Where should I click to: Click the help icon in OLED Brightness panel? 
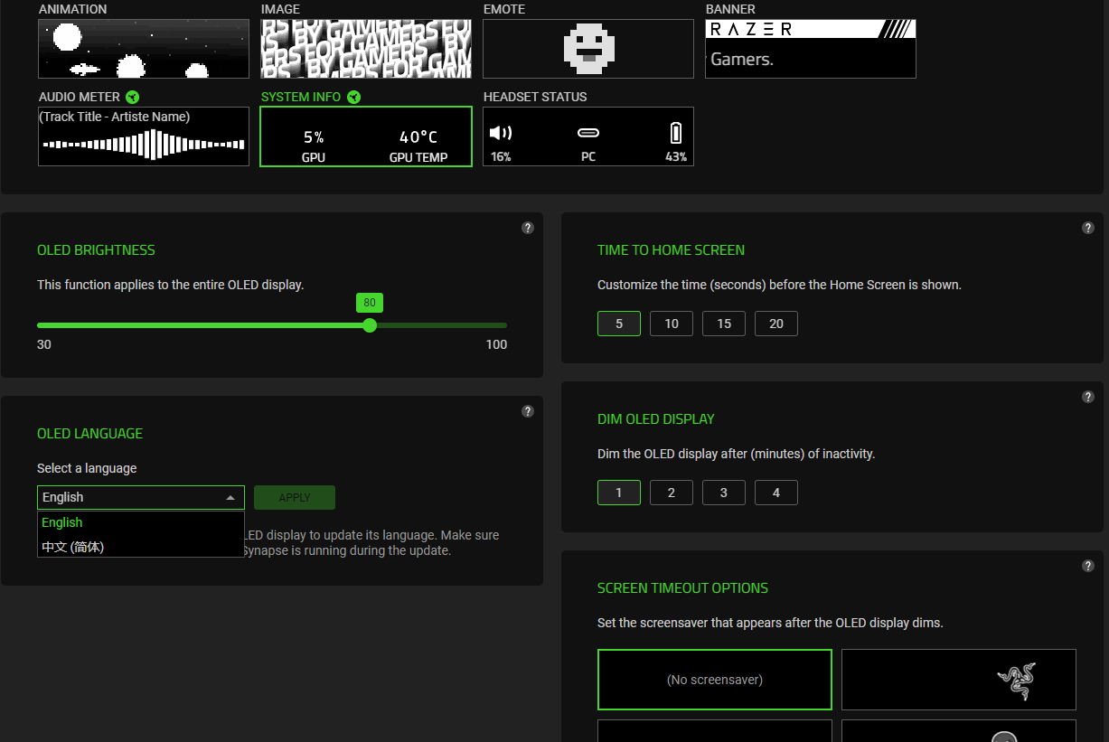coord(528,228)
